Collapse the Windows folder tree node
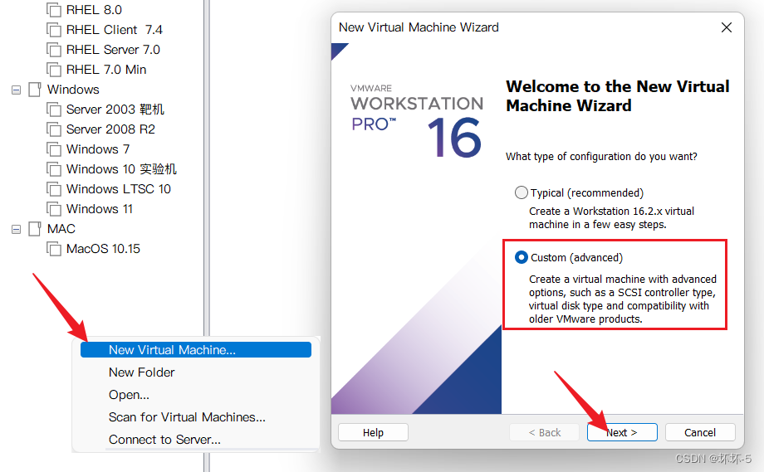Image resolution: width=764 pixels, height=472 pixels. tap(16, 90)
